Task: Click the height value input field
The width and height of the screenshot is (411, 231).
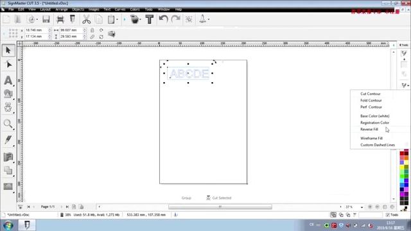Action: tap(71, 37)
